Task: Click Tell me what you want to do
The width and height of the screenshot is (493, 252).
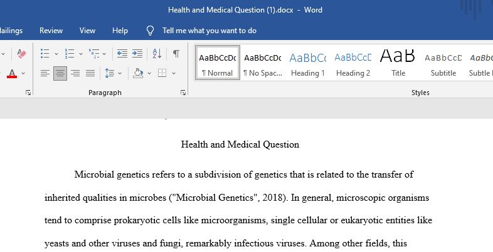Action: 209,31
